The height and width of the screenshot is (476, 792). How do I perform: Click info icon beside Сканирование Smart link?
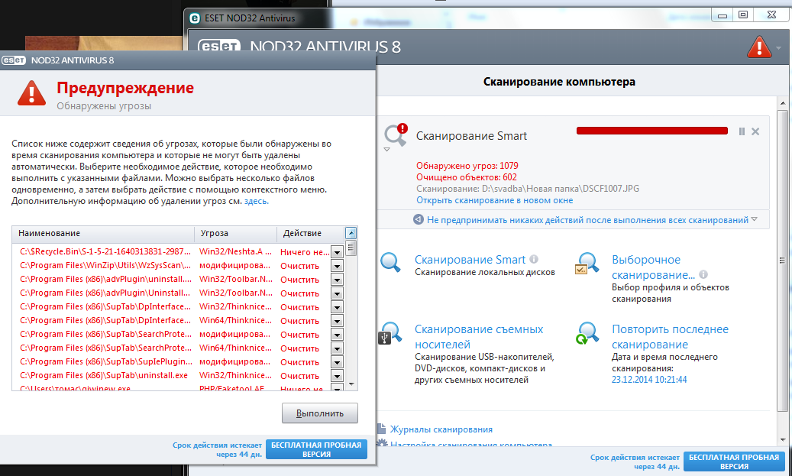coord(534,259)
